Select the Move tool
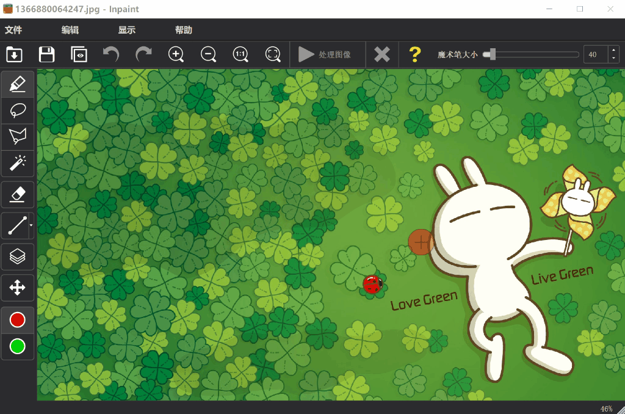Screen dimensions: 625x414 point(18,288)
